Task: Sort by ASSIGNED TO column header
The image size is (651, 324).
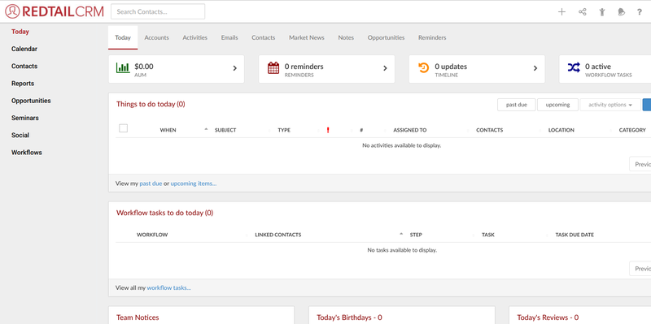Action: pos(410,130)
